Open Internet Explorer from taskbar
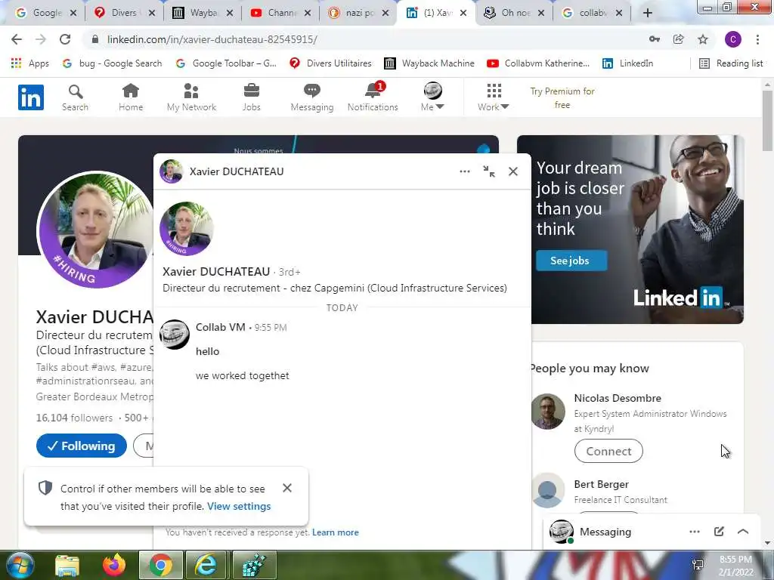The height and width of the screenshot is (580, 774). pos(206,565)
